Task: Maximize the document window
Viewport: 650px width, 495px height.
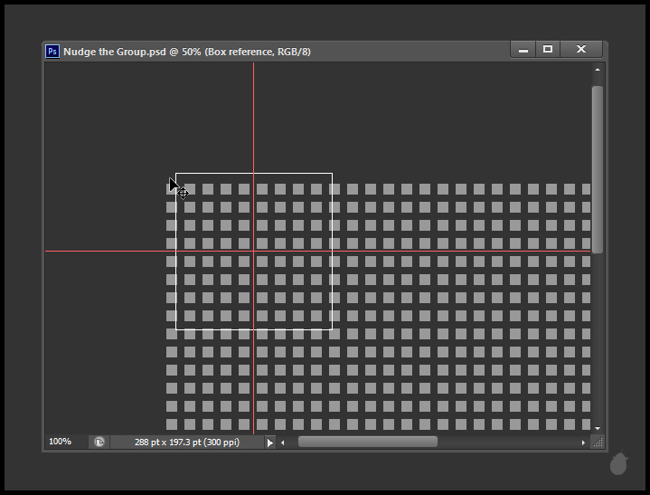Action: coord(548,50)
